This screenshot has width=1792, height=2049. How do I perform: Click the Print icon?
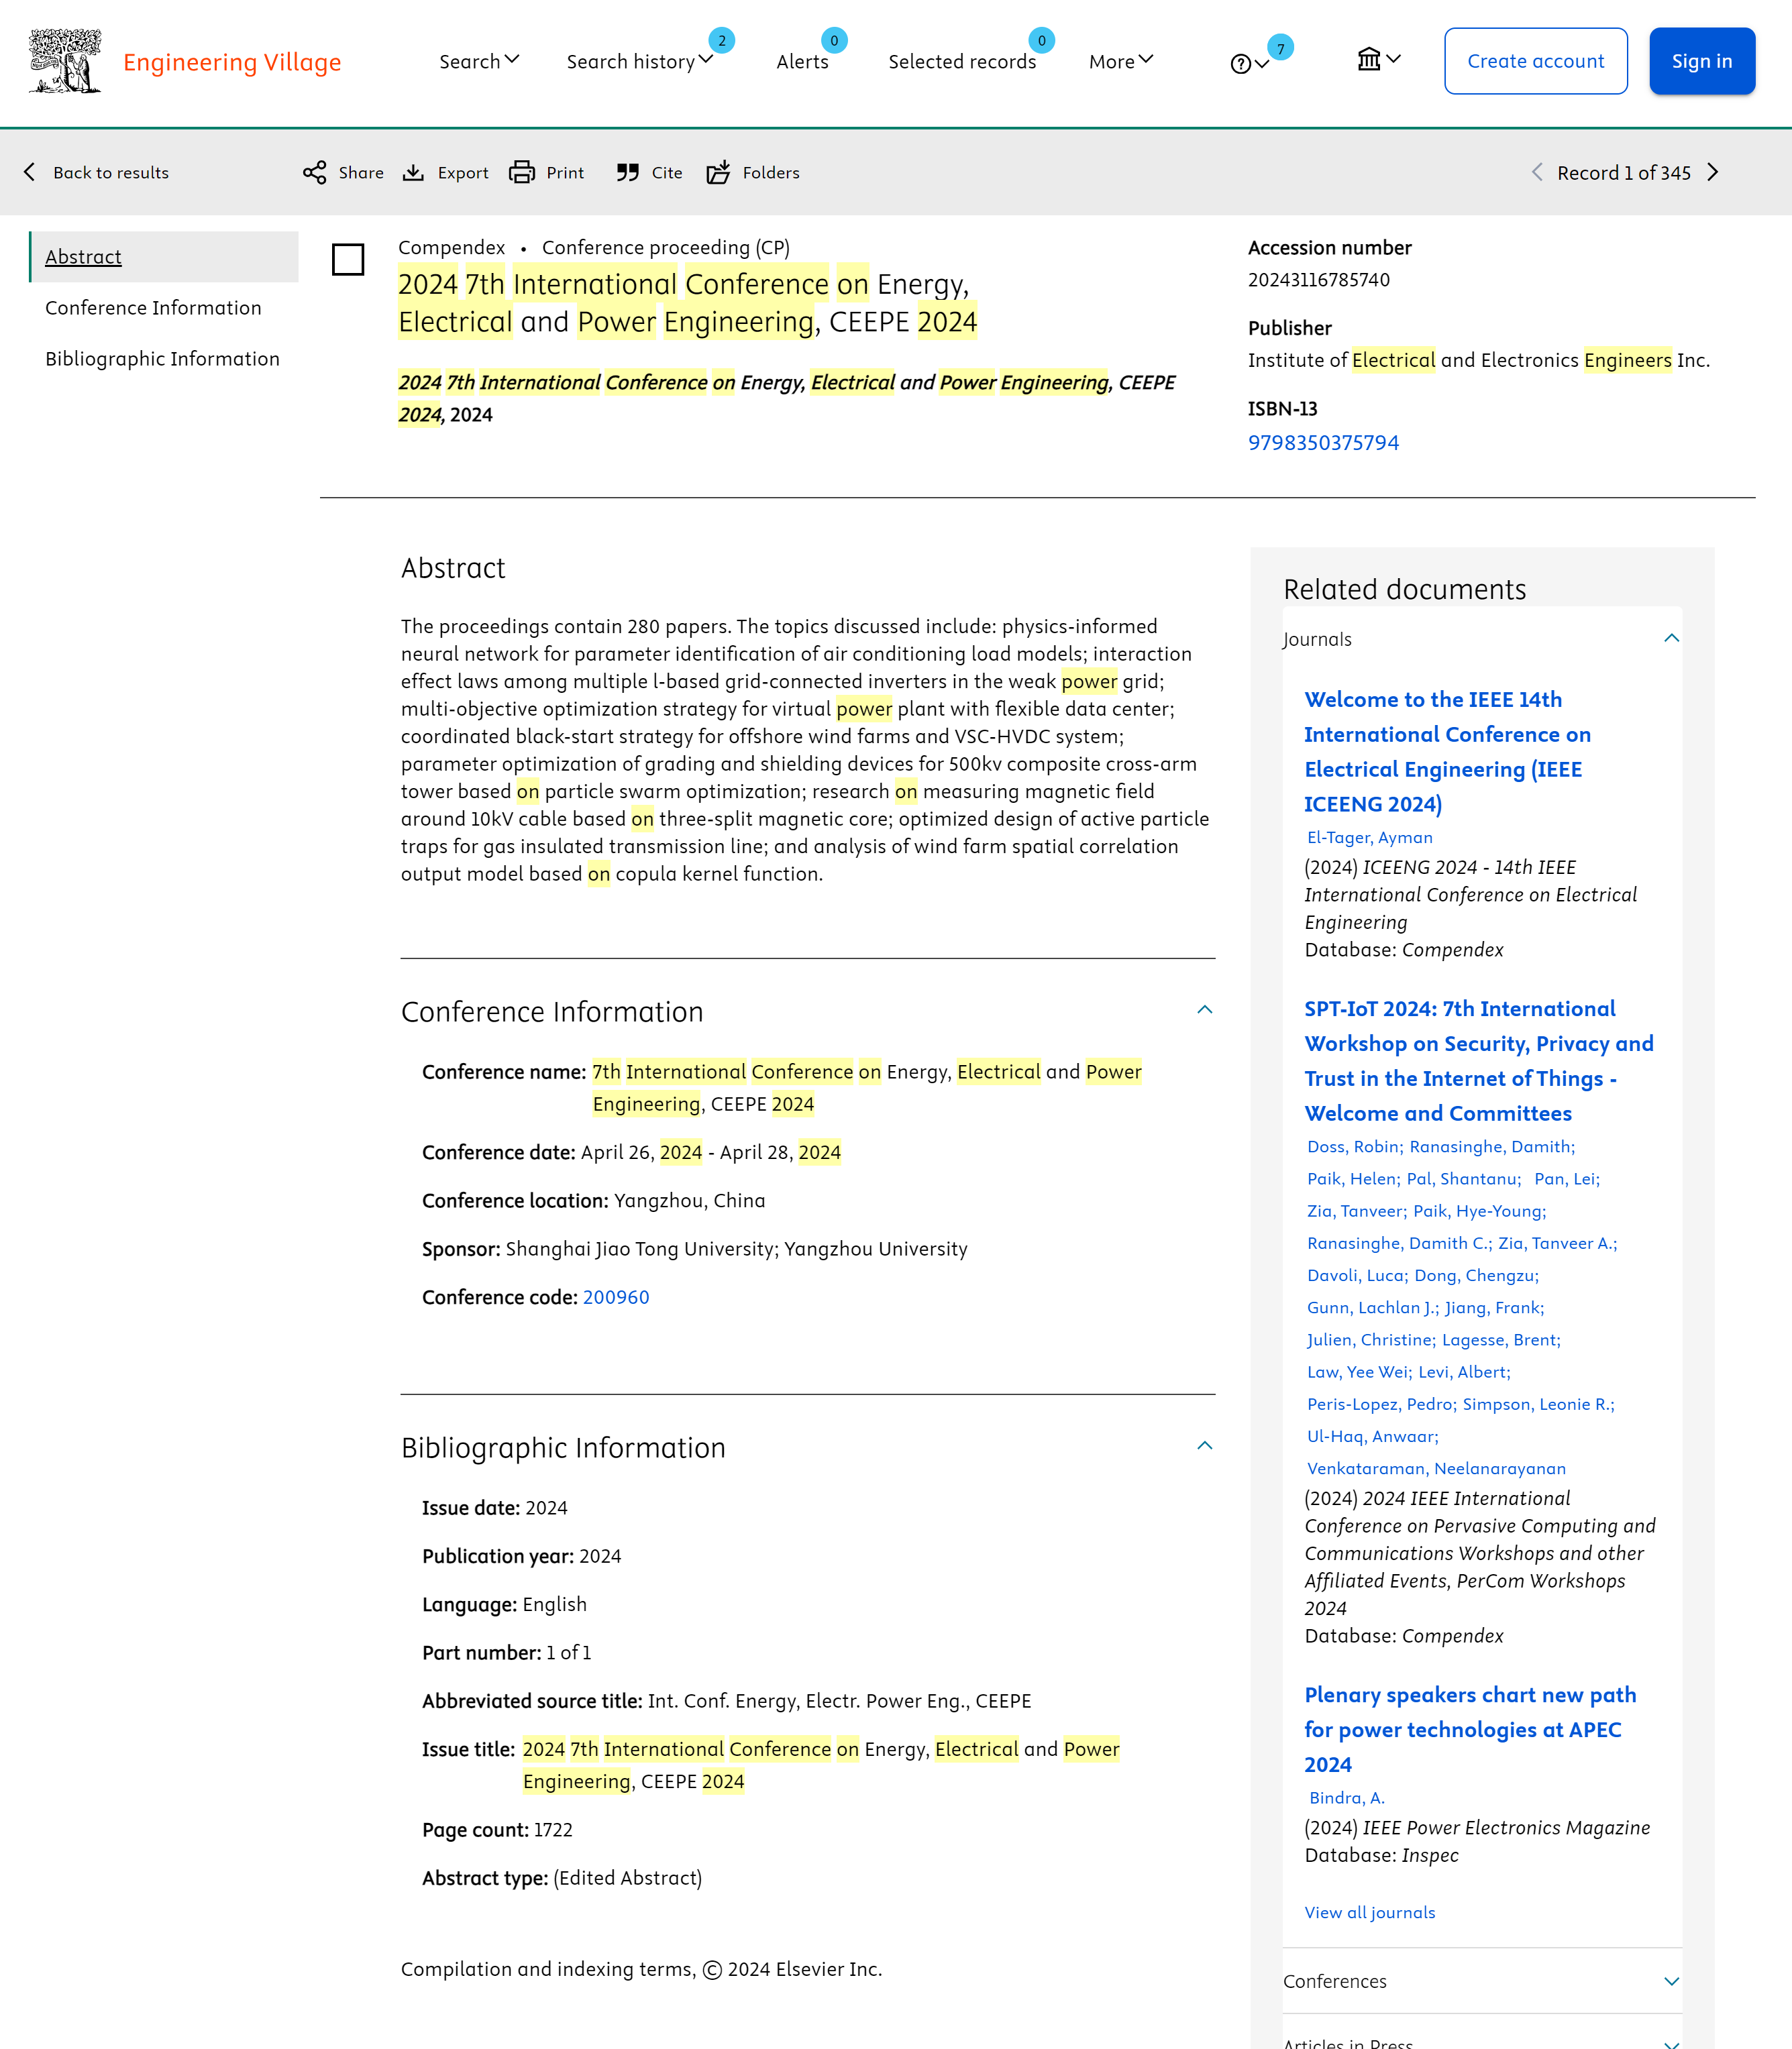click(522, 172)
